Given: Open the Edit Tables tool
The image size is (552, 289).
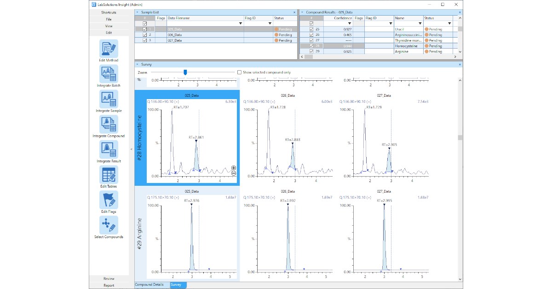Looking at the screenshot, I should tap(109, 175).
